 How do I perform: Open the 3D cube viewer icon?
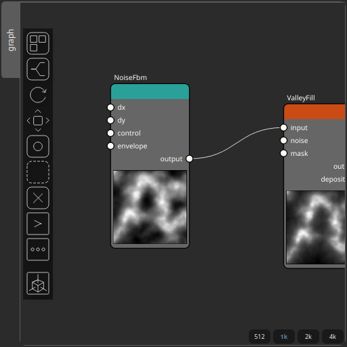[x=38, y=283]
